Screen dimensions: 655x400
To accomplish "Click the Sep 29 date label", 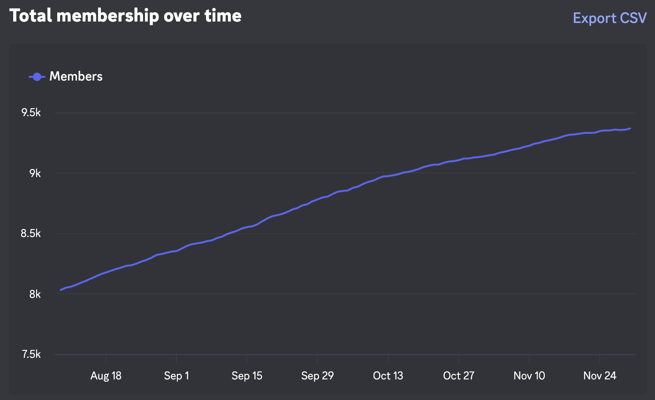I will 317,376.
